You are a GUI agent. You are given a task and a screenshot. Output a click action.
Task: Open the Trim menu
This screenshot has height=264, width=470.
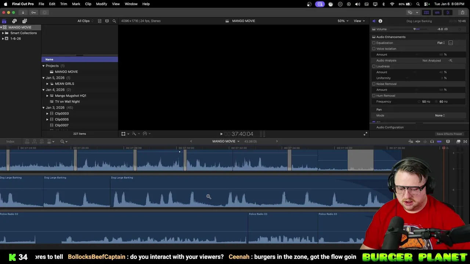click(64, 4)
